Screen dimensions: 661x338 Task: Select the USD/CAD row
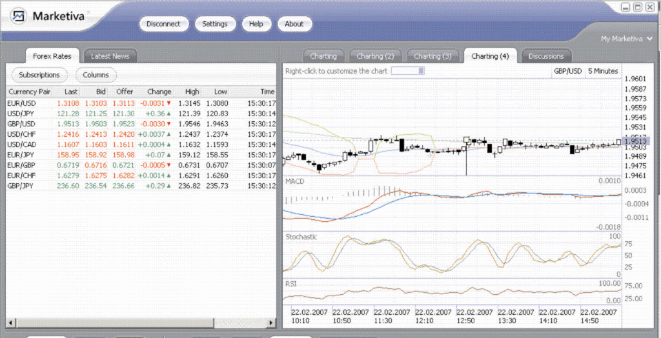coord(141,144)
